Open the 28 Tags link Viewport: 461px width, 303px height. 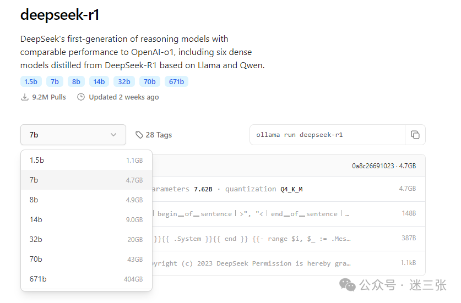(159, 135)
